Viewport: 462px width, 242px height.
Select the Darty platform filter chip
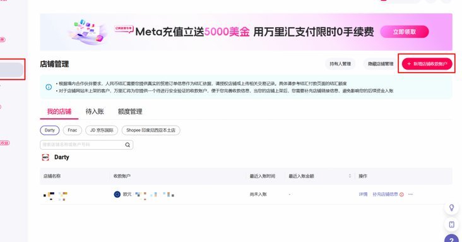pos(49,130)
